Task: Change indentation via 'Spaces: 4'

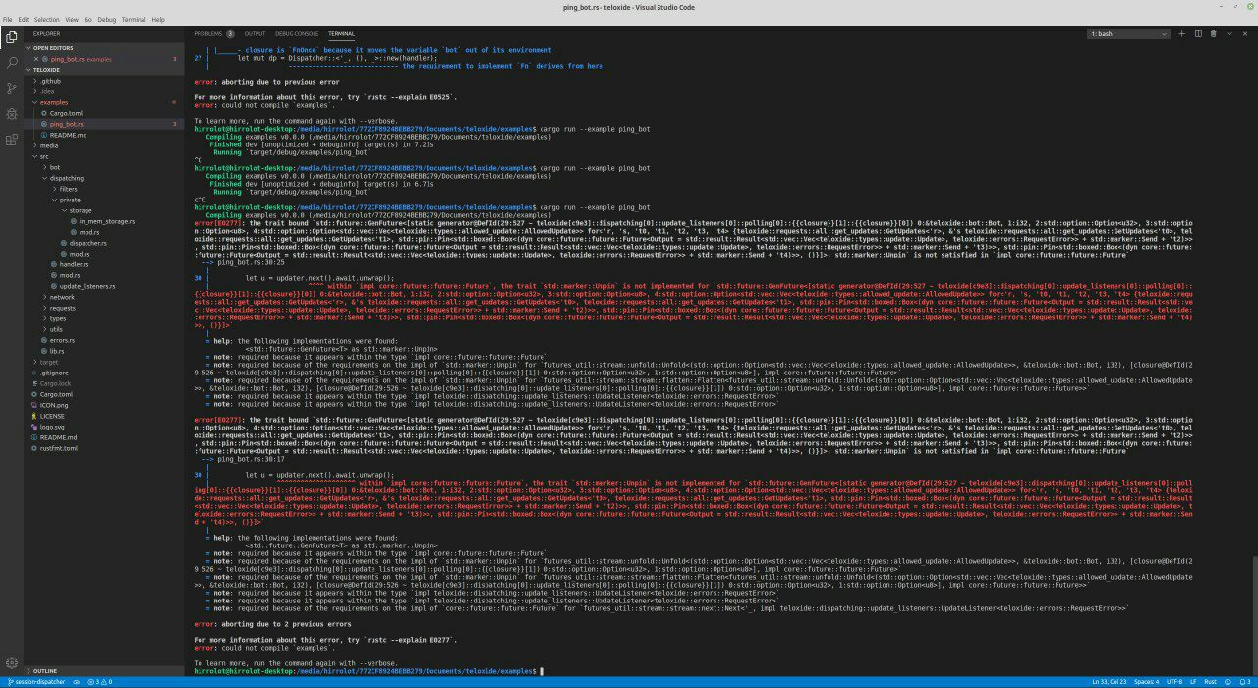Action: click(1145, 682)
